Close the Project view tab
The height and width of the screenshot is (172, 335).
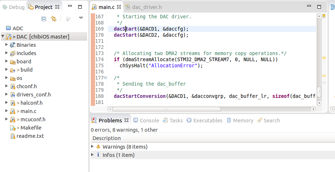57,7
